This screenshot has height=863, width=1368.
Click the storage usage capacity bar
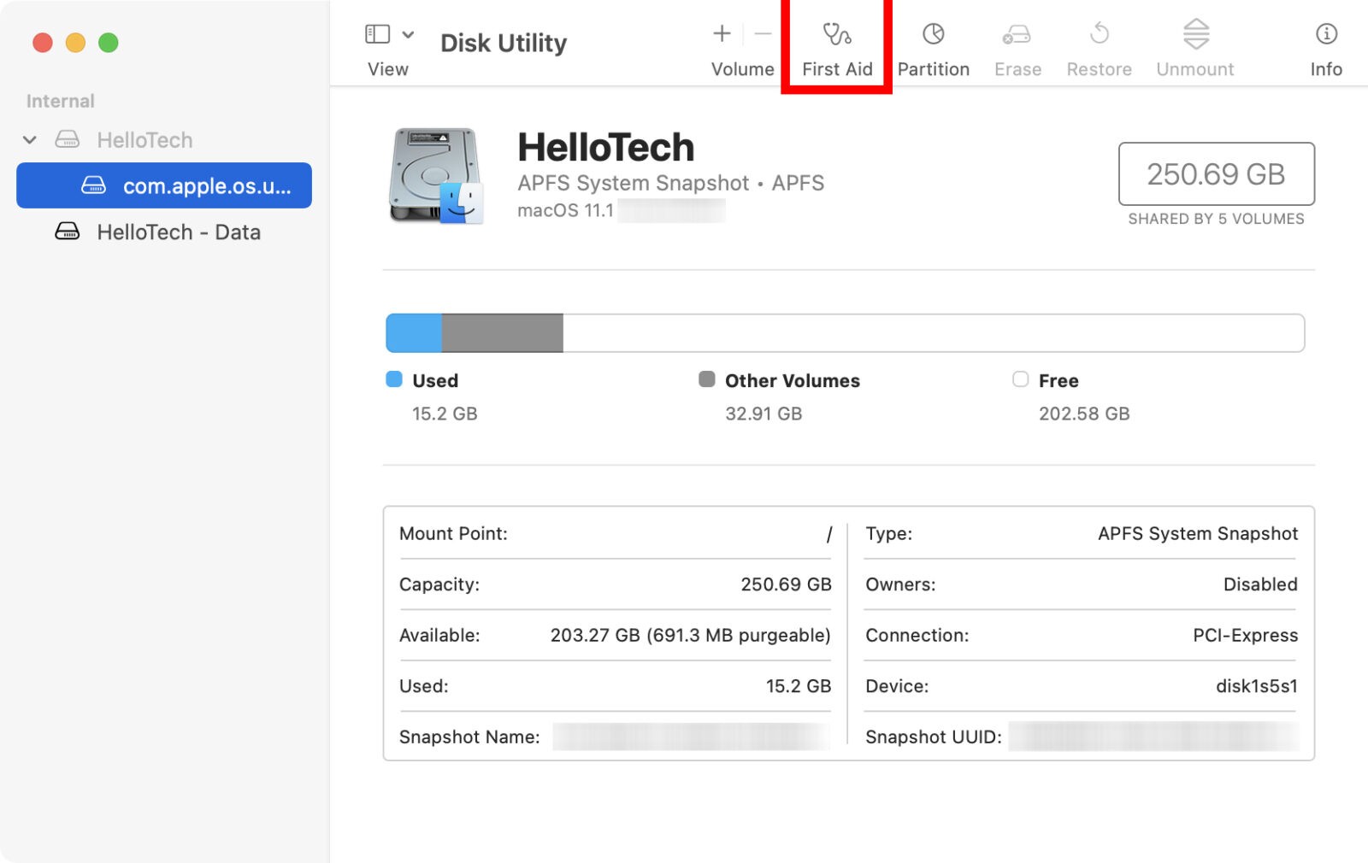point(846,332)
